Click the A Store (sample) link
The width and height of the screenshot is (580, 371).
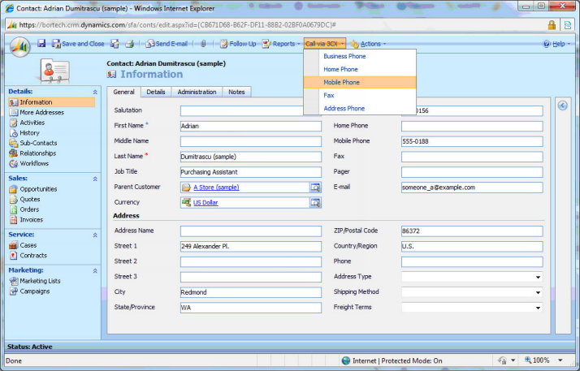[216, 188]
